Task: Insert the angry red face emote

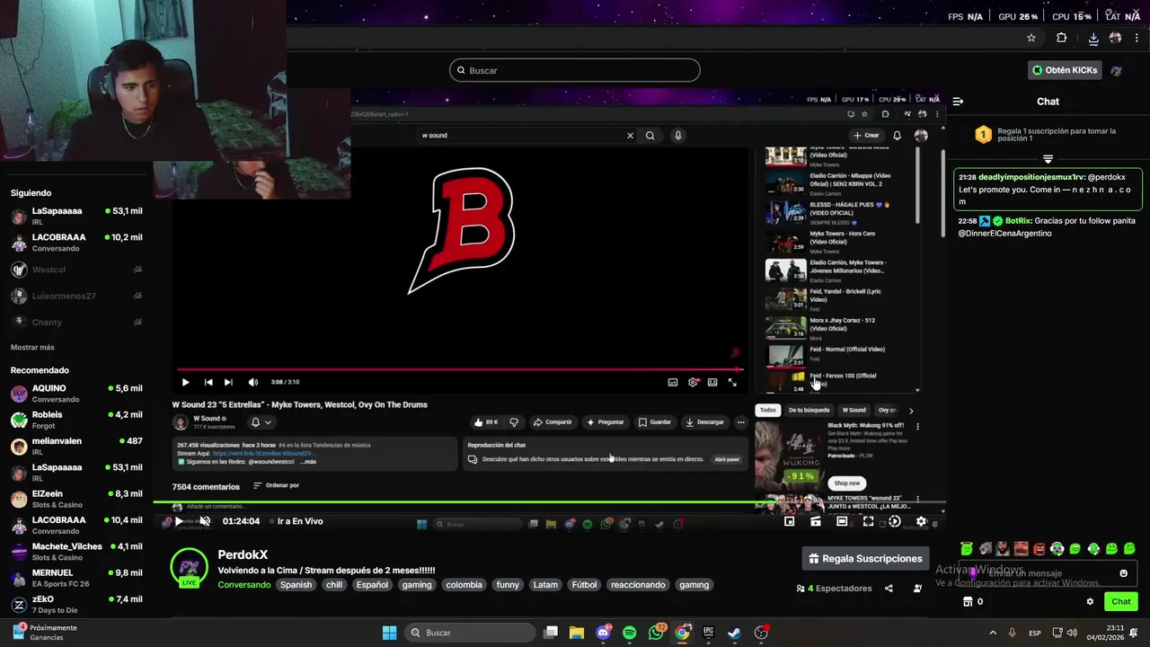Action: [1039, 549]
